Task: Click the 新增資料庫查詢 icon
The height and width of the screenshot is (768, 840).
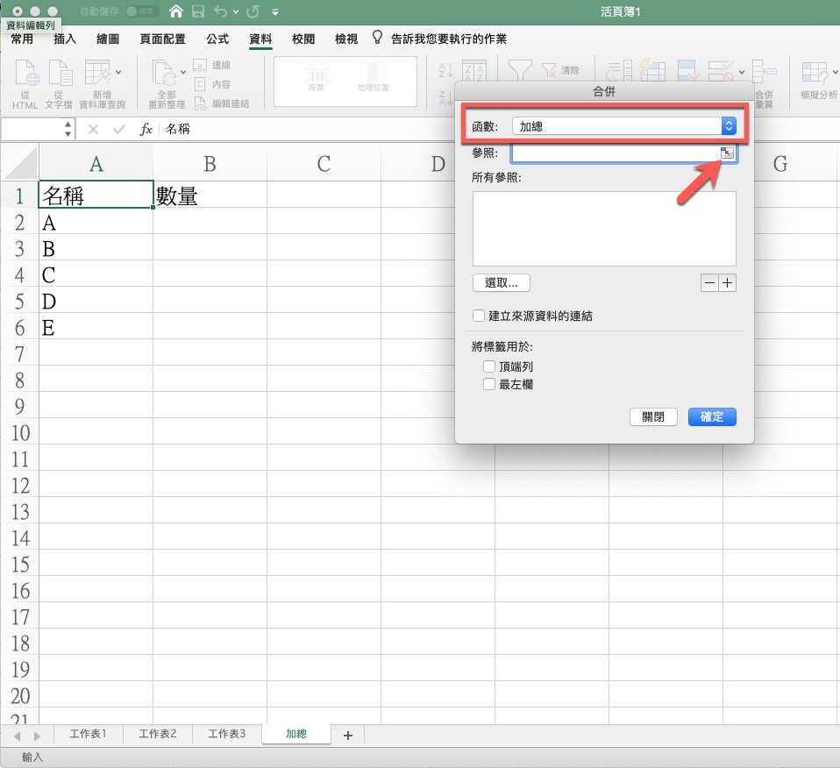Action: click(97, 74)
